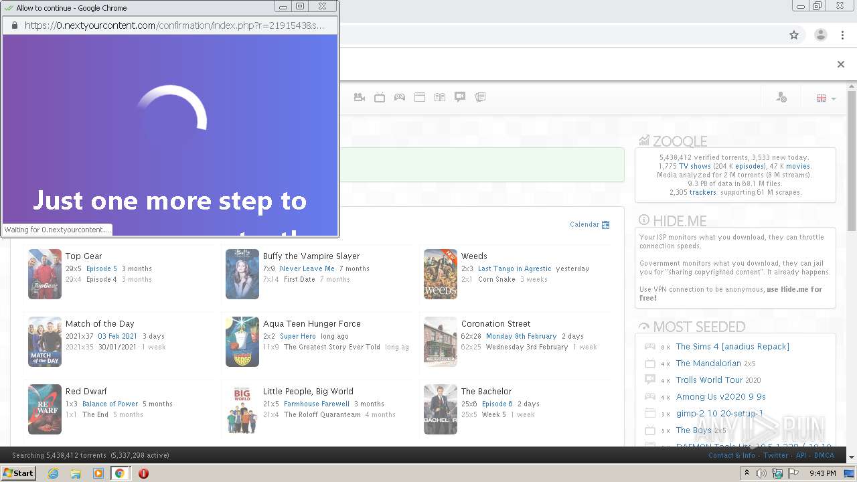Open volume speaker tray icon

(x=761, y=473)
